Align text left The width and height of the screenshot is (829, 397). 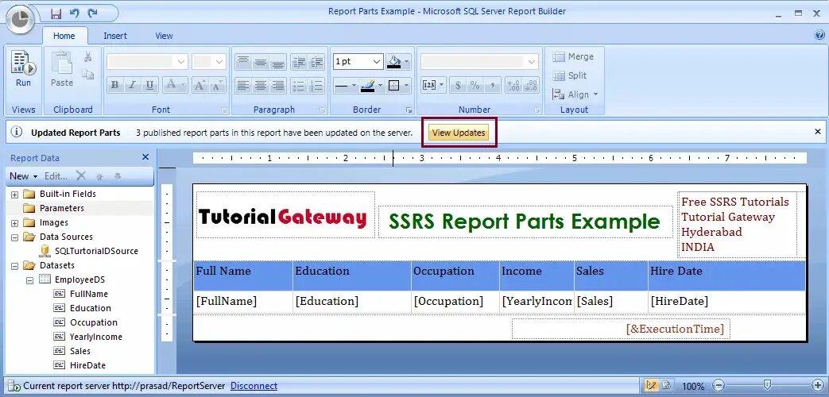[x=243, y=85]
